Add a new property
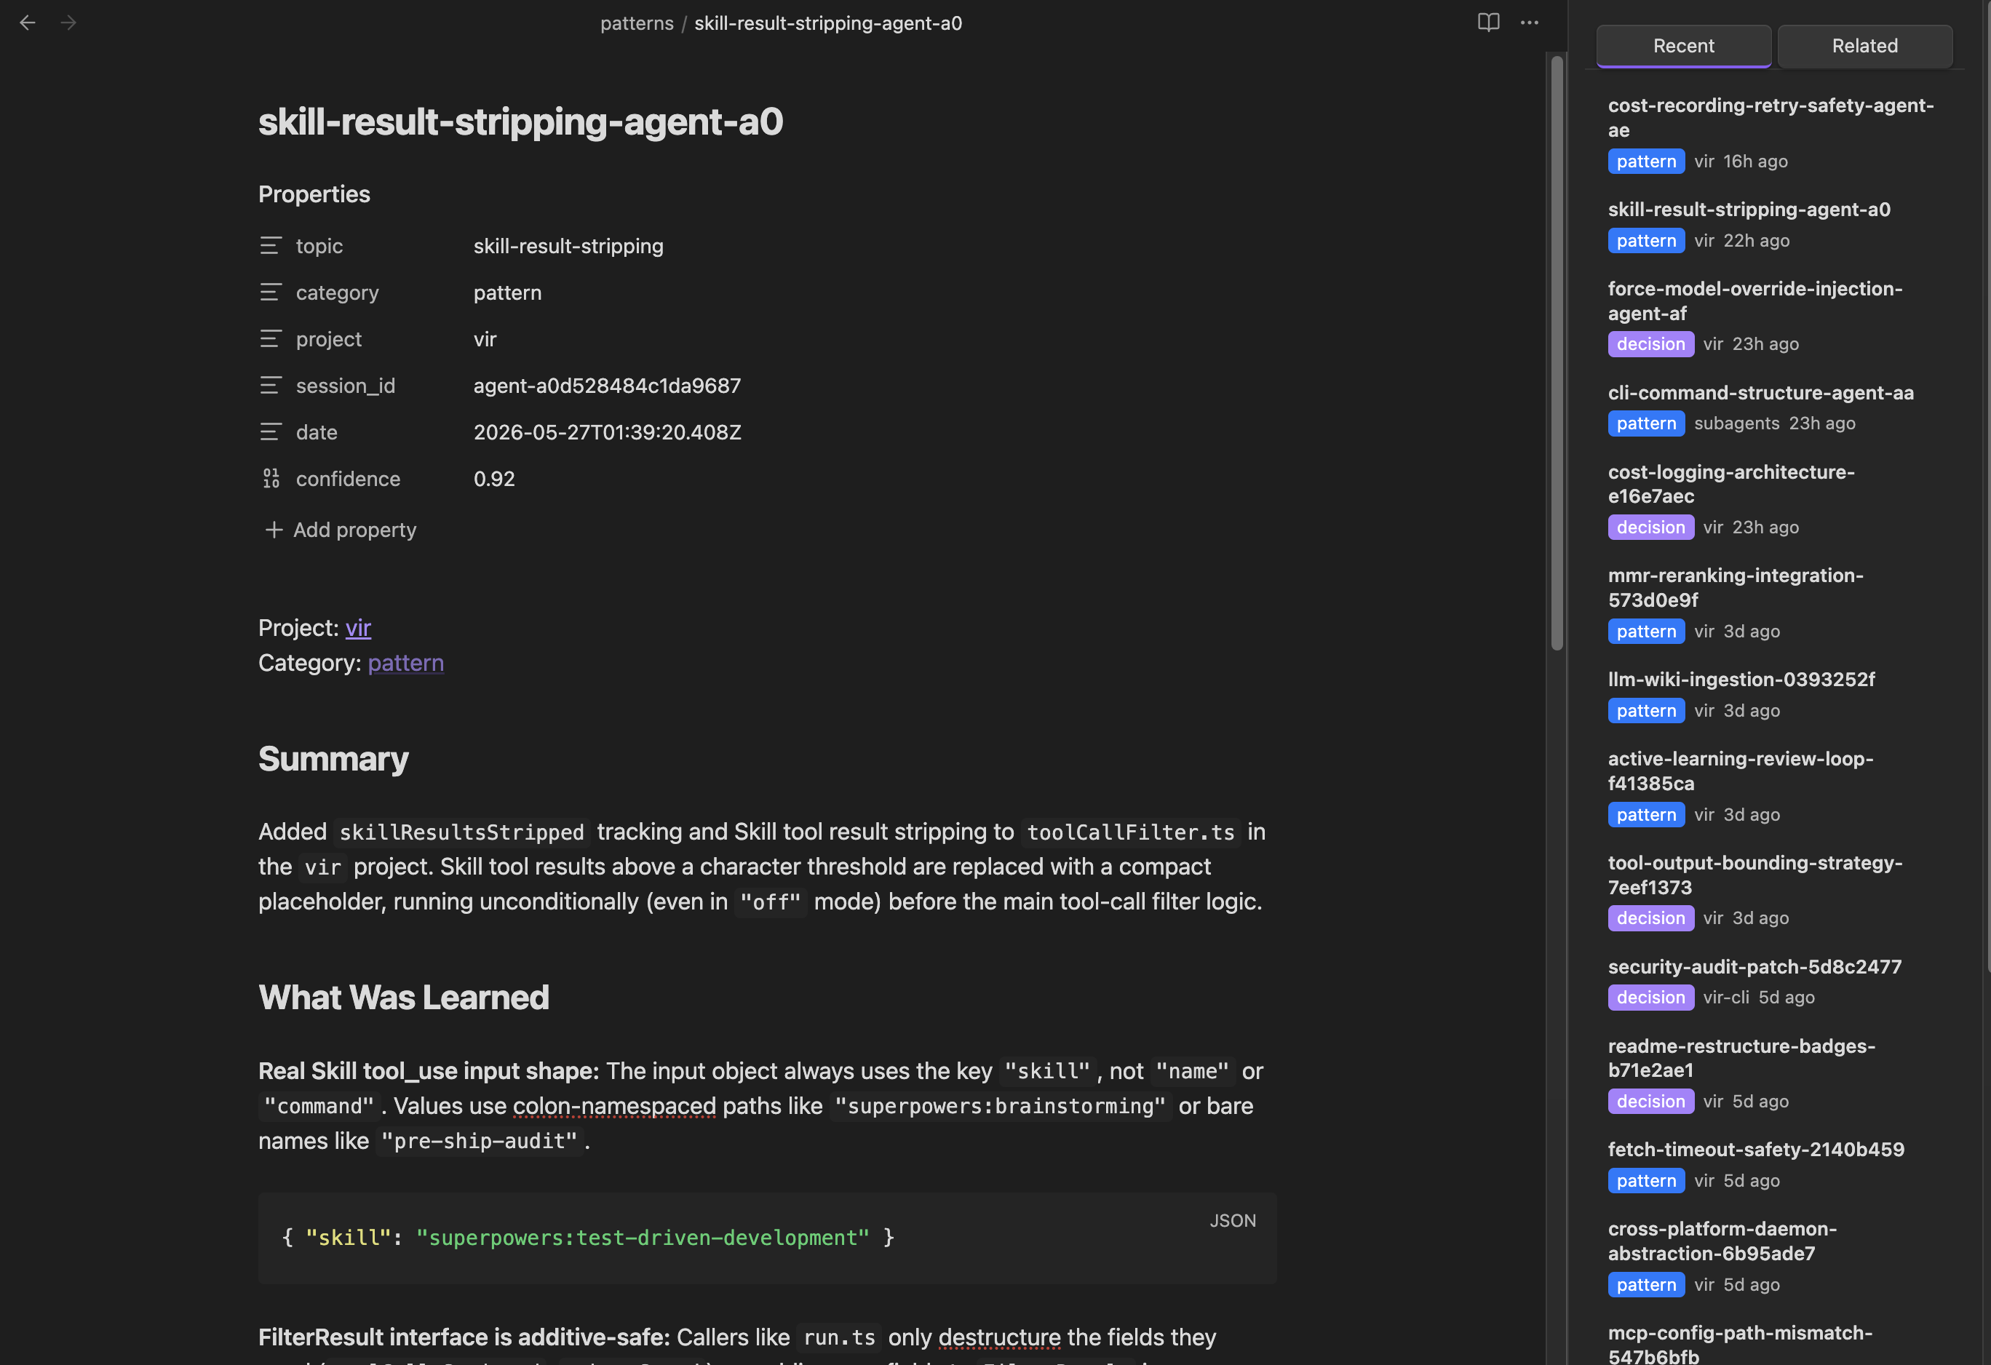 [341, 530]
